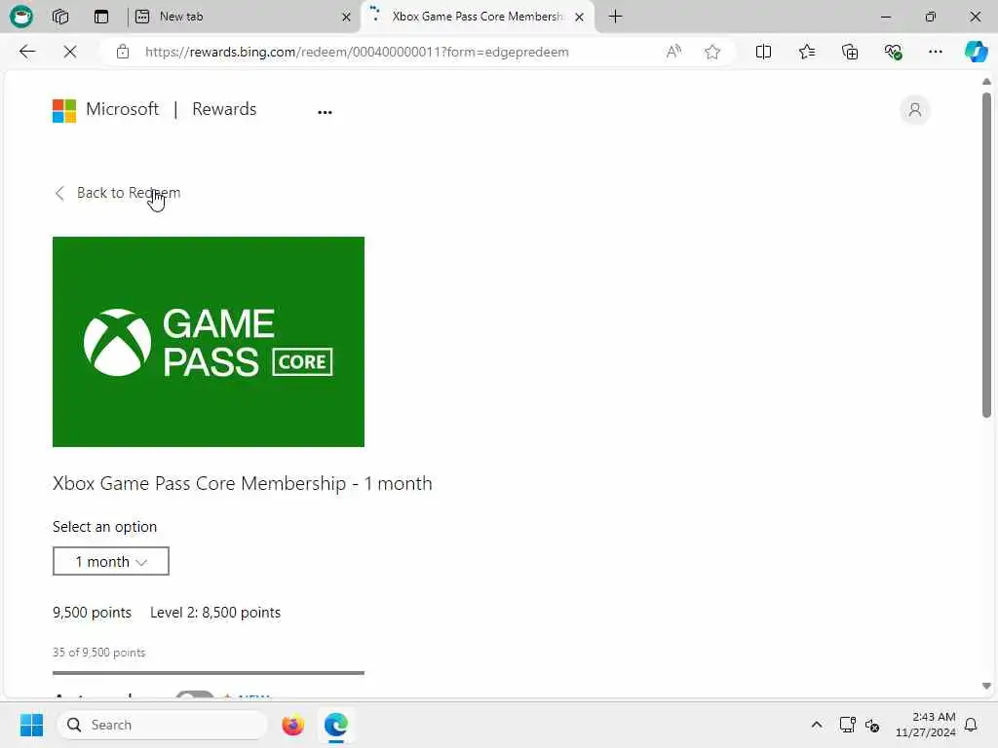Click the taskbar Search box
This screenshot has height=748, width=998.
tap(163, 725)
